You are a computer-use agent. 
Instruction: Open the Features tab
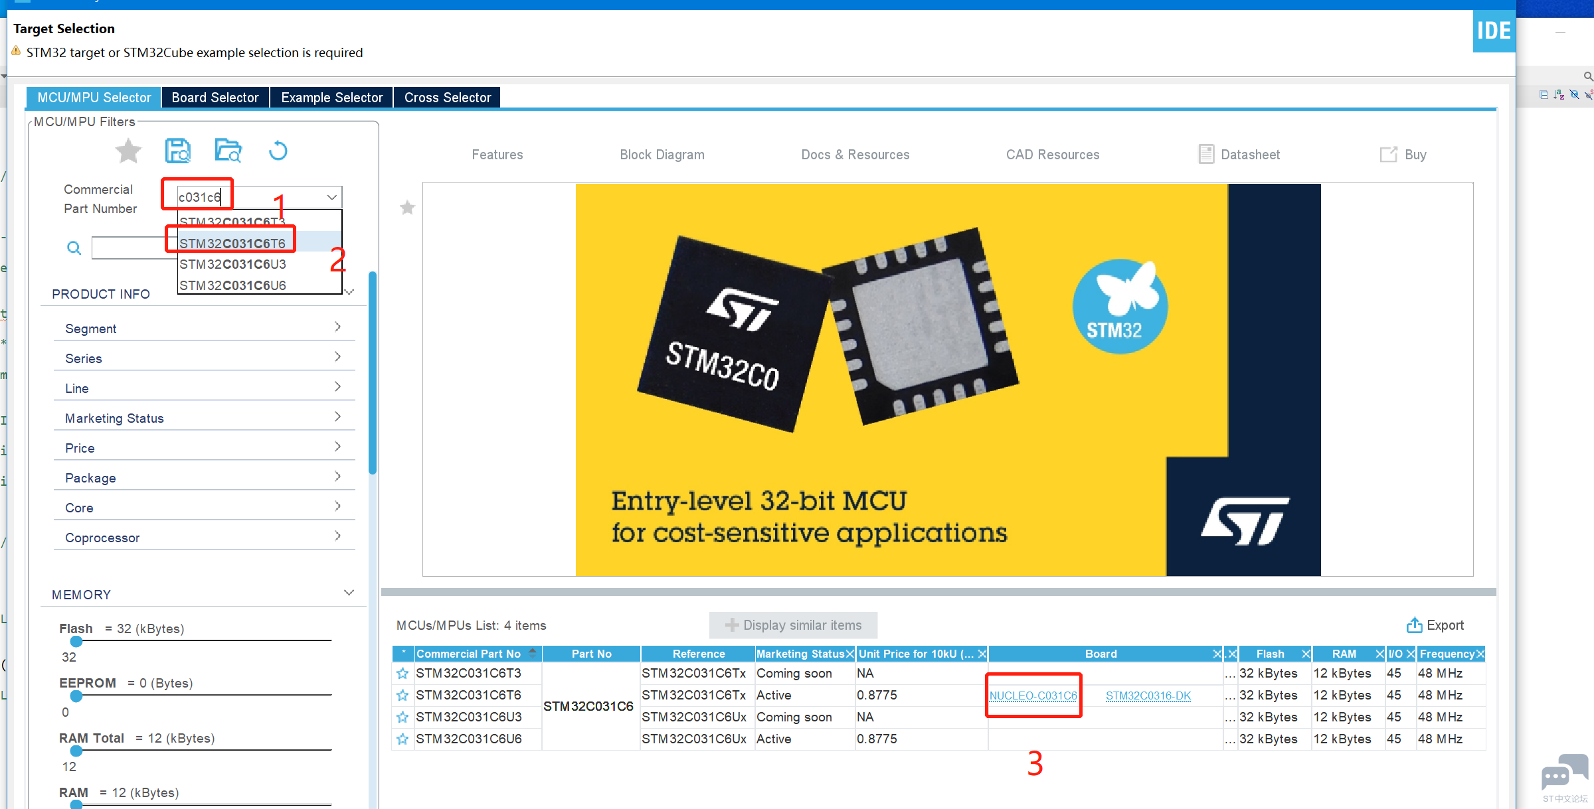click(x=497, y=155)
